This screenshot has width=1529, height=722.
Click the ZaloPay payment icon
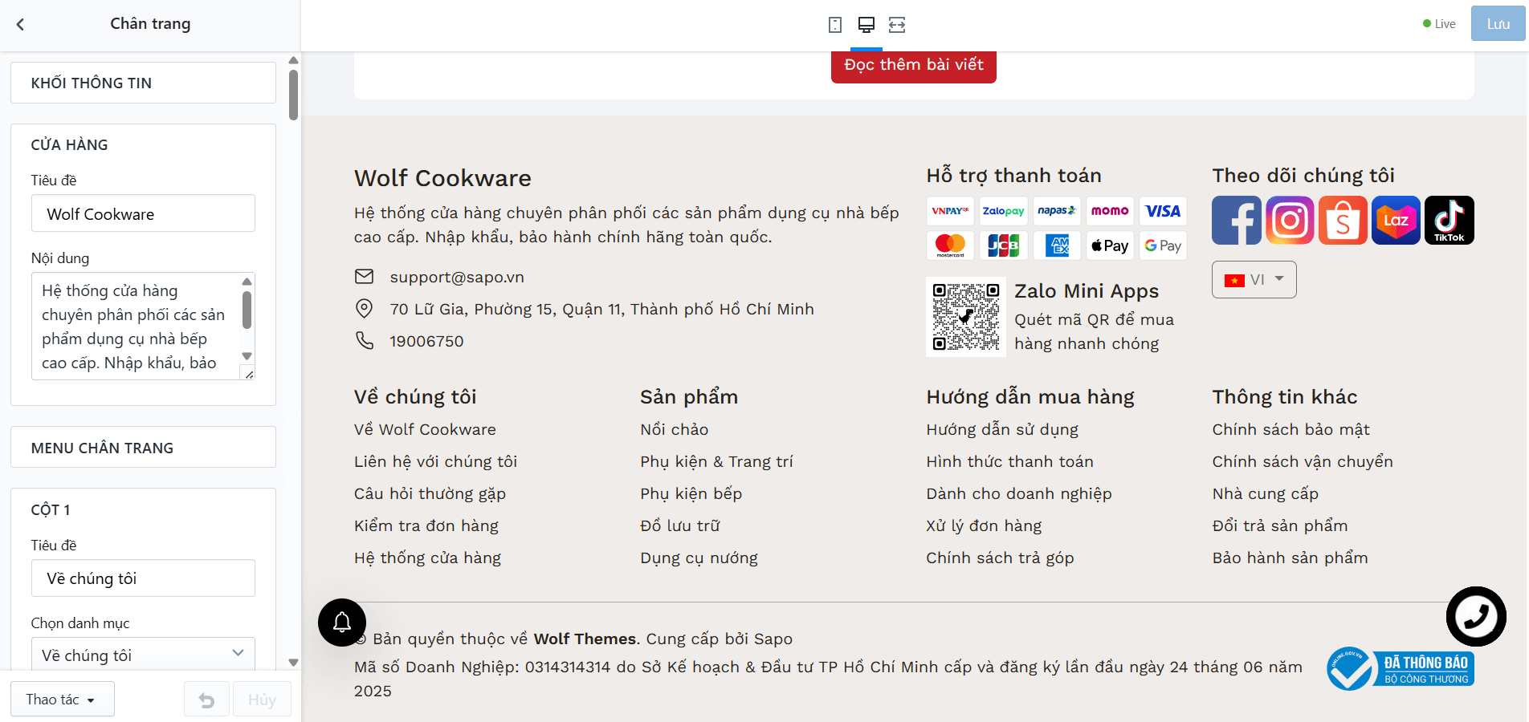point(1004,211)
